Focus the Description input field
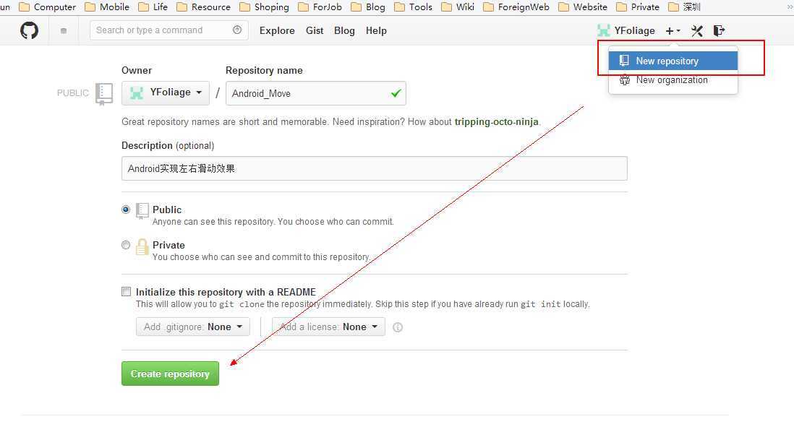Screen dimensions: 794x427 click(374, 168)
